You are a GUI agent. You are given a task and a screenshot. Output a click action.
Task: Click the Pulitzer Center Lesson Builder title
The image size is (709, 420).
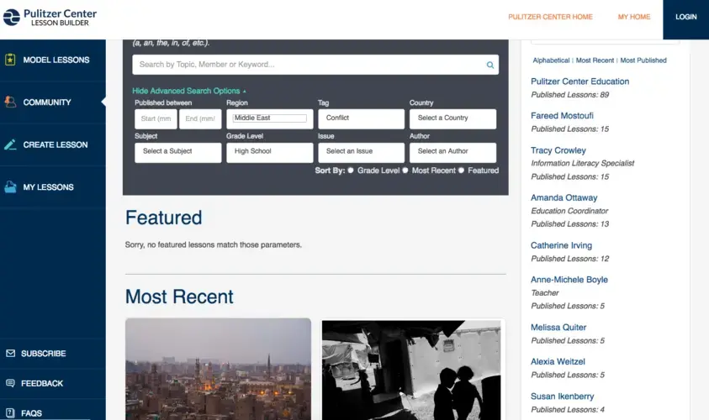(60, 18)
